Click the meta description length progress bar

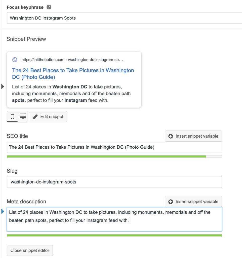114,235
